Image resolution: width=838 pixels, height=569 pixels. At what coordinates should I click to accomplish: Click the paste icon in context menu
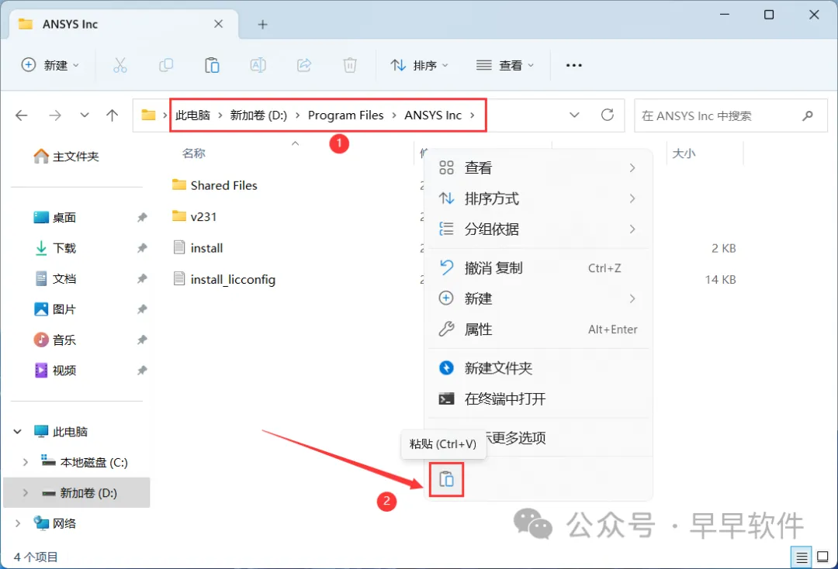pos(446,479)
